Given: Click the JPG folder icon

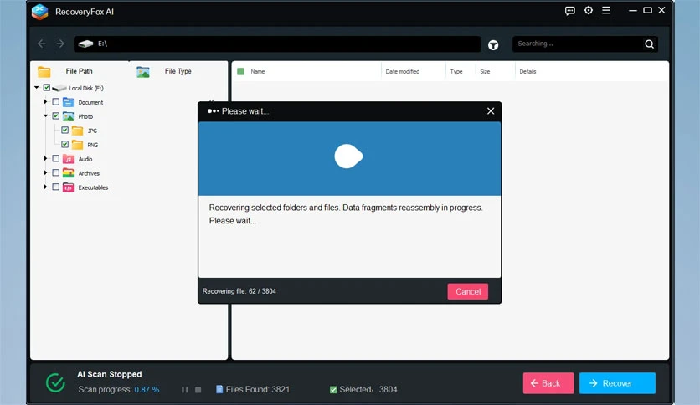Looking at the screenshot, I should [x=78, y=131].
